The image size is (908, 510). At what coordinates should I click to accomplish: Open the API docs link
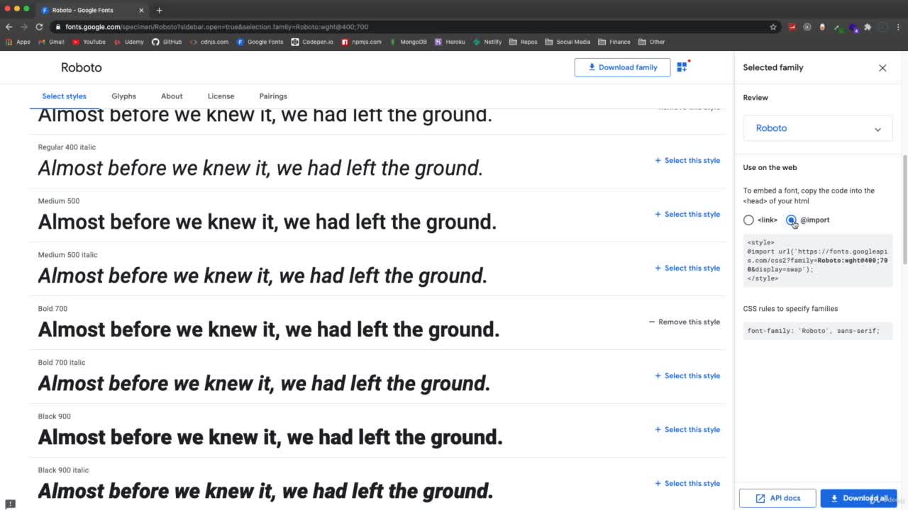pyautogui.click(x=778, y=498)
